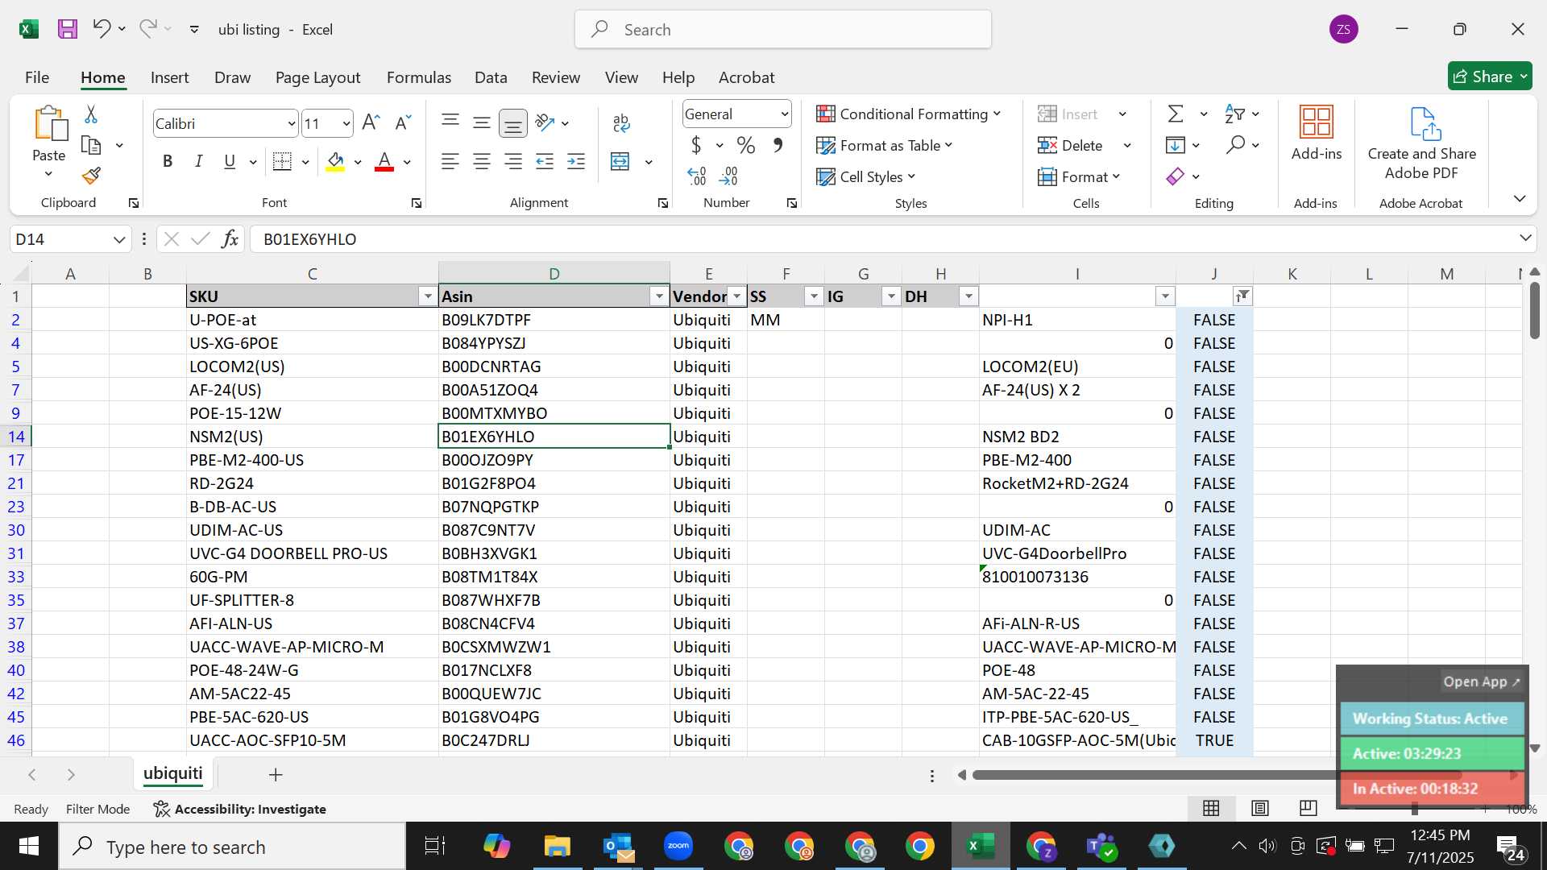Screen dimensions: 1547x870
Task: Toggle Center horizontal alignment
Action: click(482, 162)
